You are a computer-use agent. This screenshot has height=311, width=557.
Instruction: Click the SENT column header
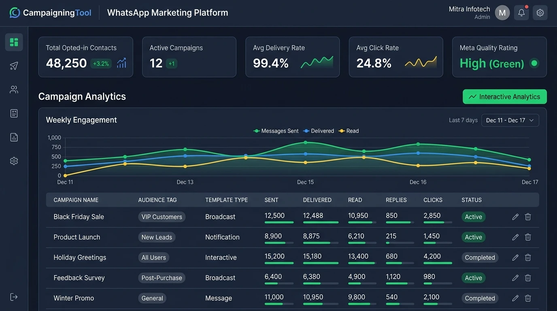271,200
